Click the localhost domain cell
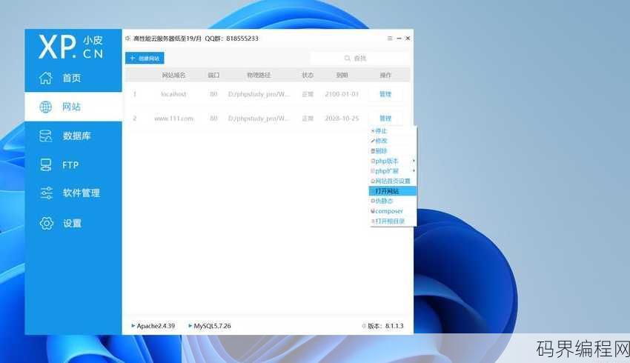Screen dimensions: 630x363 [x=173, y=94]
